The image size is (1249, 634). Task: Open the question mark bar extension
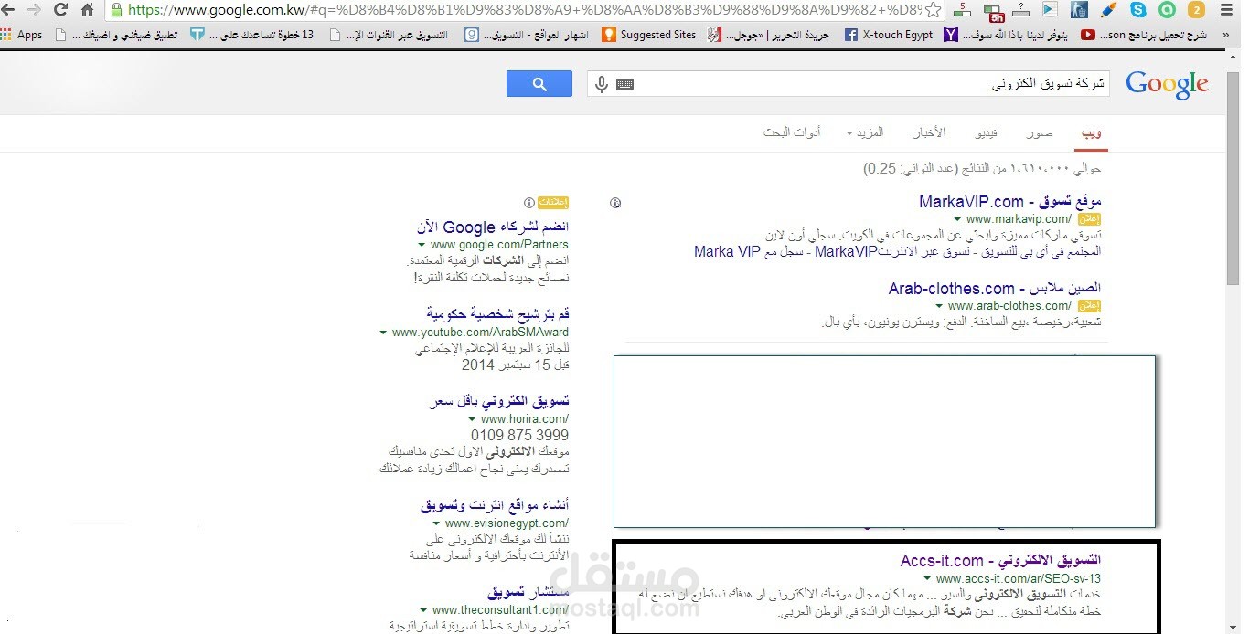1021,10
